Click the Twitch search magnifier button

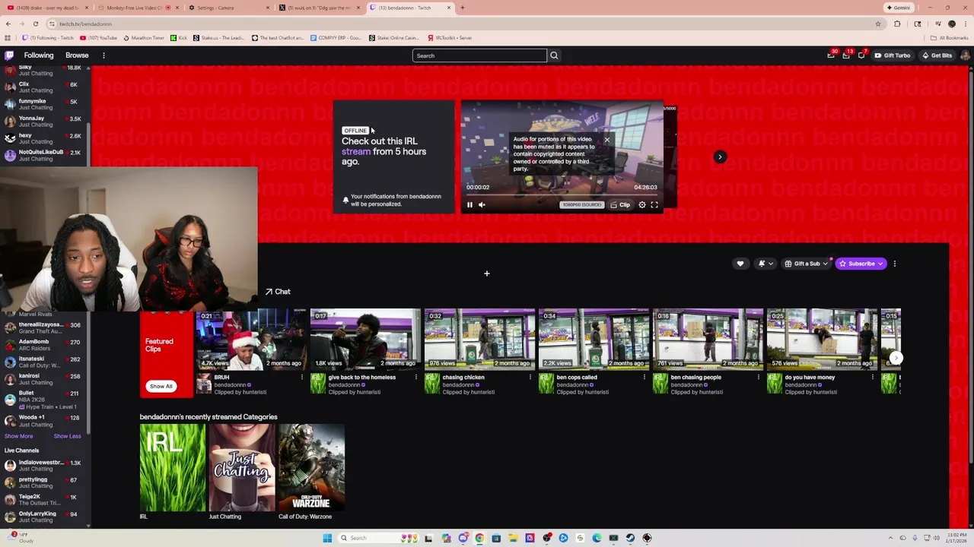(554, 55)
